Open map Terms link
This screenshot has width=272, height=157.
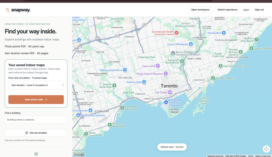point(250,156)
